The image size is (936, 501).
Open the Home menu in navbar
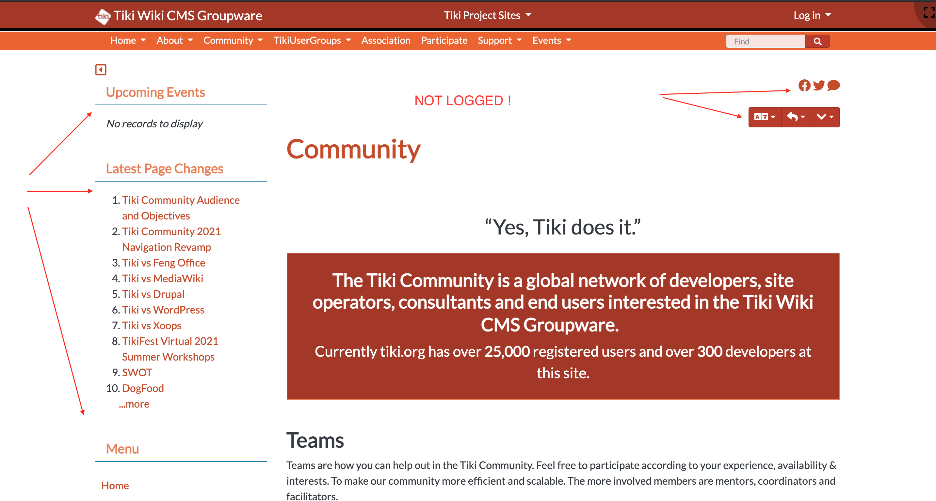(x=128, y=40)
